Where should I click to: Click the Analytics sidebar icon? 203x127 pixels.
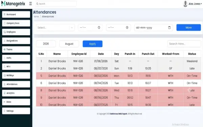click(4, 93)
